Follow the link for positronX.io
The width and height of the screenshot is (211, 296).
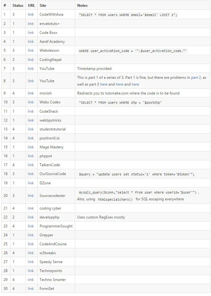[30, 138]
